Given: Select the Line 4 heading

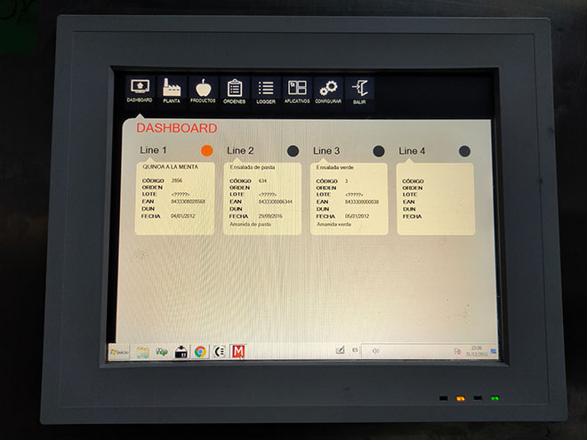Looking at the screenshot, I should (x=412, y=151).
